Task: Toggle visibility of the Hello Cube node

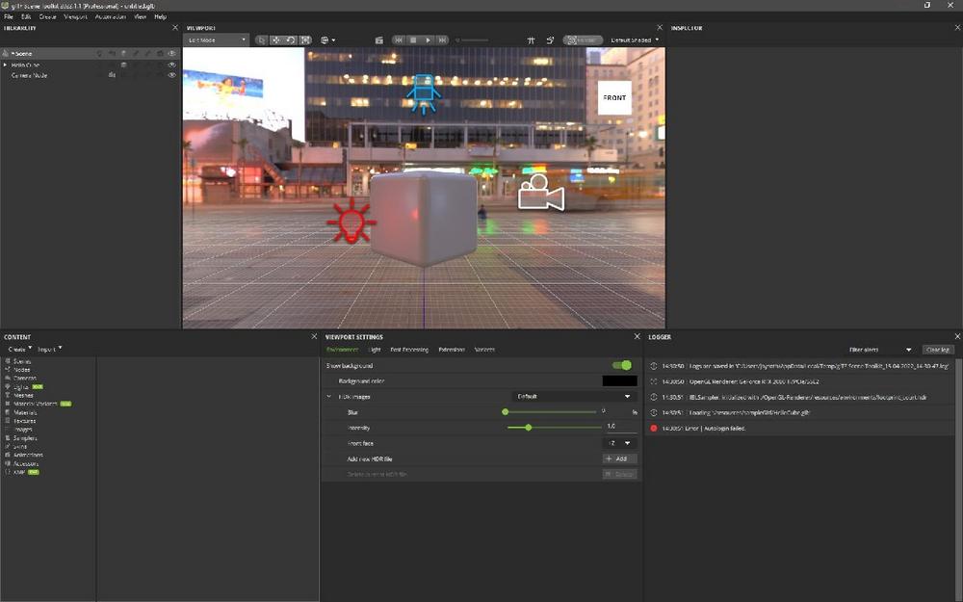Action: [172, 65]
